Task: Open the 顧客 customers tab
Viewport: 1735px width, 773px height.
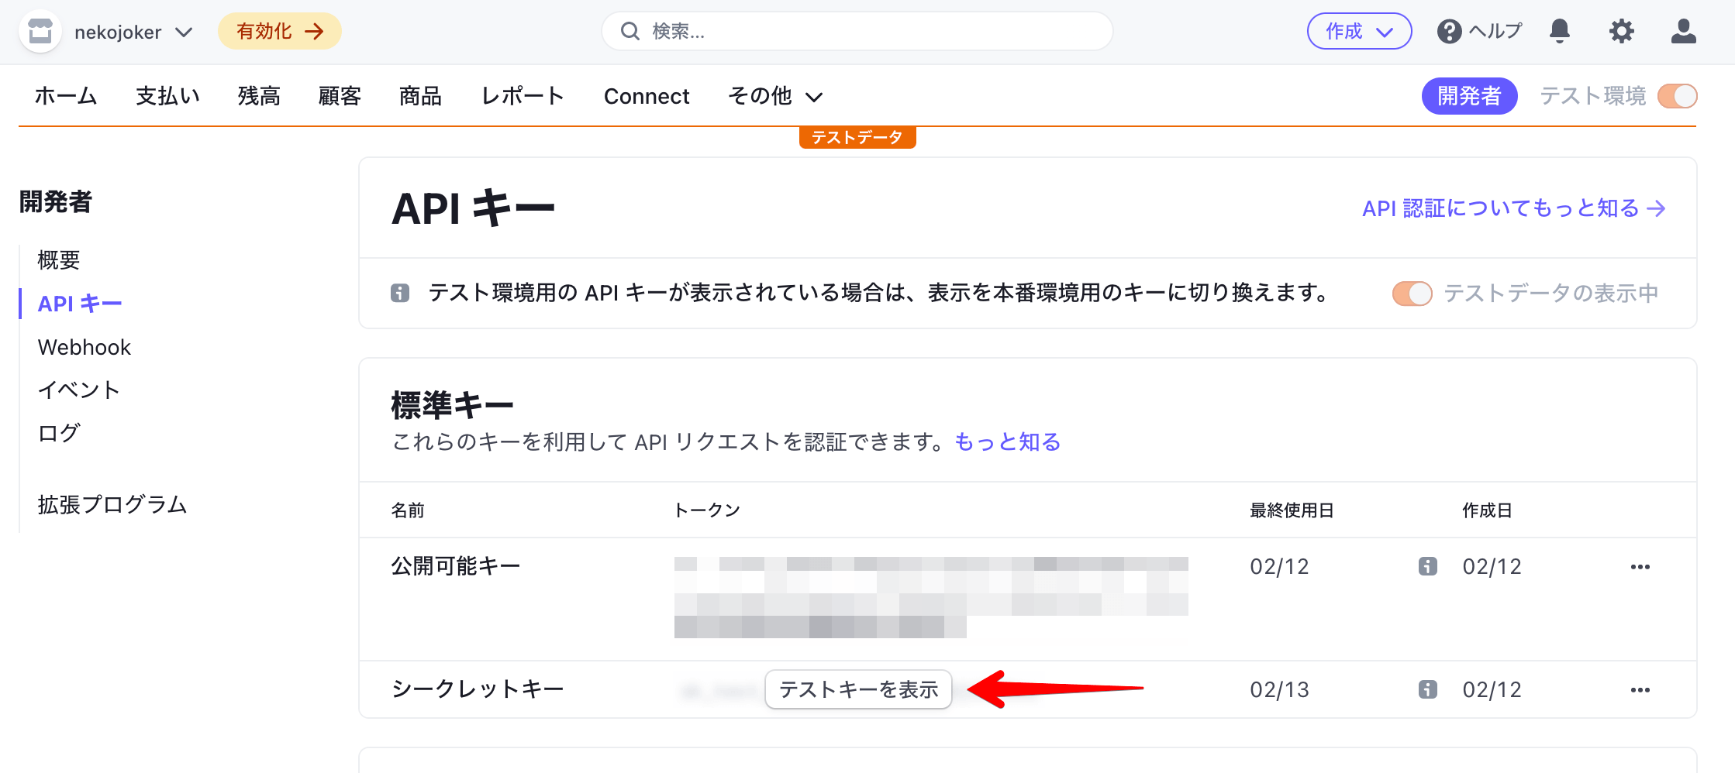Action: coord(340,96)
